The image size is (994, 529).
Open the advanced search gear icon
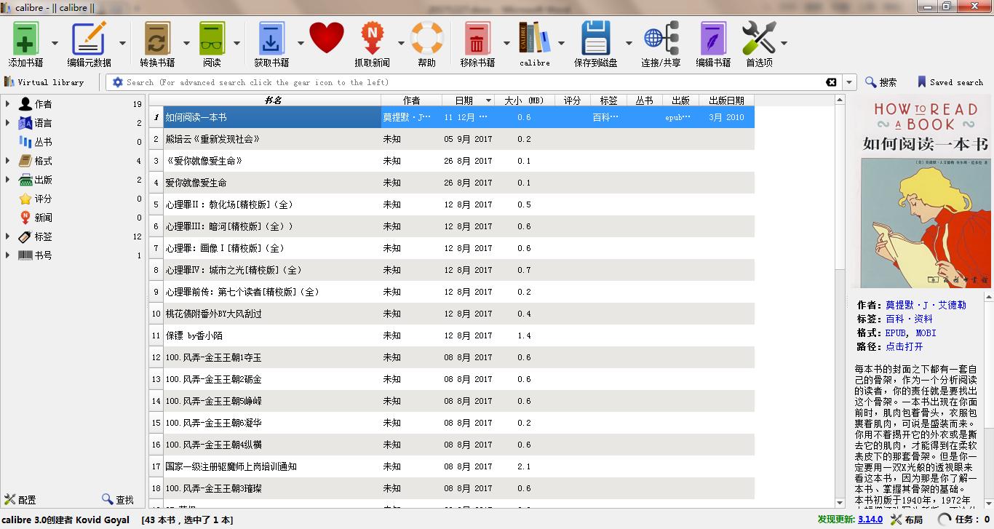pyautogui.click(x=116, y=82)
